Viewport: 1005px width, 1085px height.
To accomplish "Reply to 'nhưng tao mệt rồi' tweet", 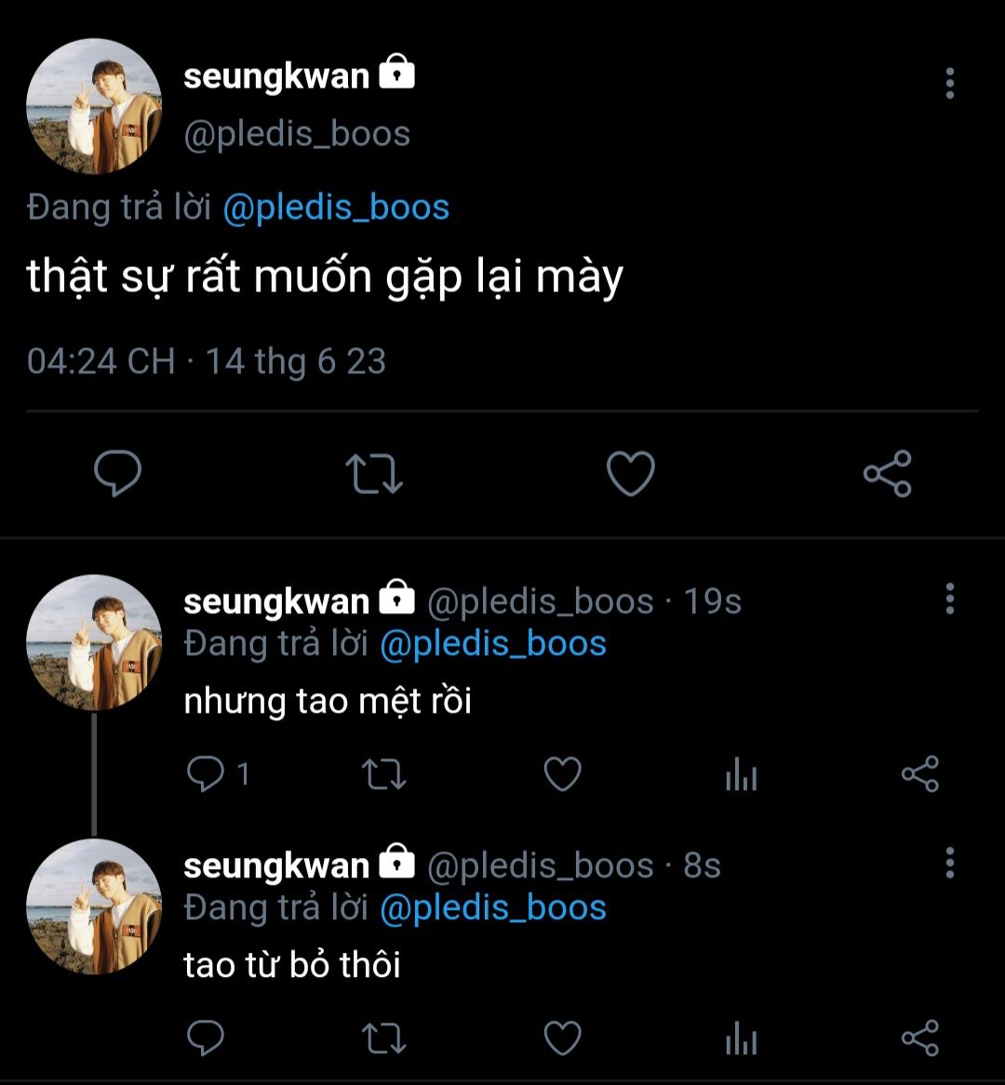I will coord(206,774).
